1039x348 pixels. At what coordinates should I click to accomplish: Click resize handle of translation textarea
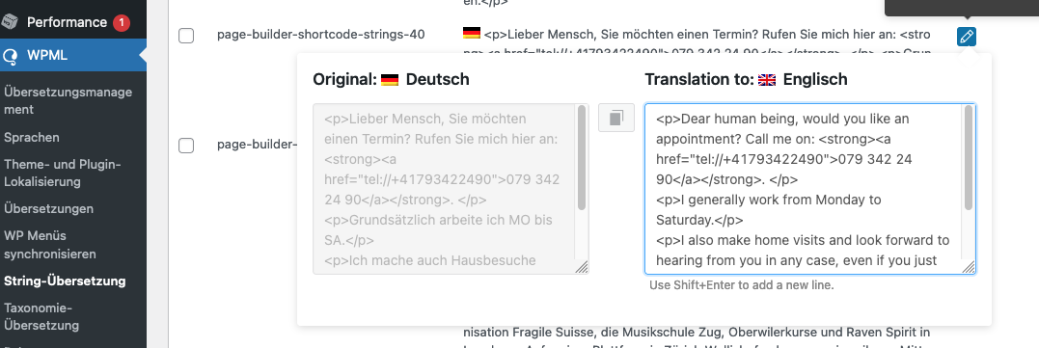pos(969,267)
